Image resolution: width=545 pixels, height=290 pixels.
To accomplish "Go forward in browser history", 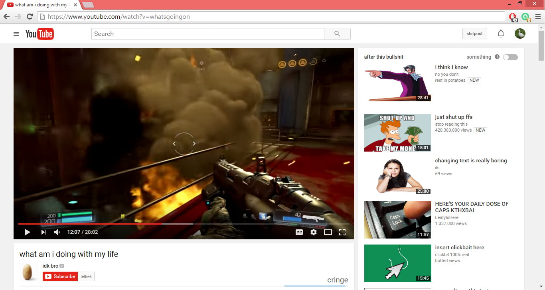I will 18,17.
